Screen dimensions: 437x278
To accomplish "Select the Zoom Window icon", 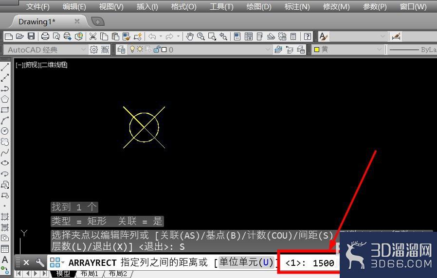I will (212, 36).
